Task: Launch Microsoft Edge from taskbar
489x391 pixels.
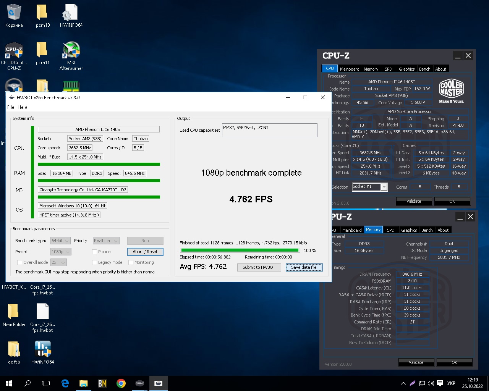Action: tap(65, 383)
